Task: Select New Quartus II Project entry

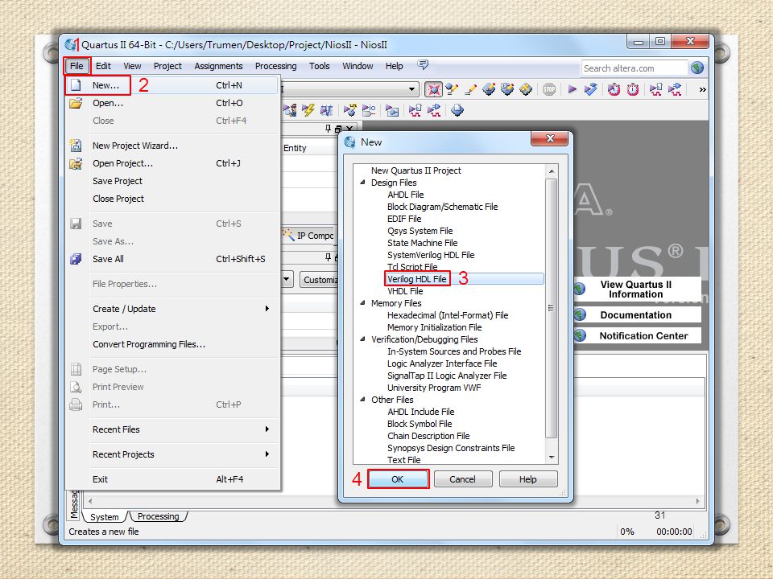Action: pos(416,170)
